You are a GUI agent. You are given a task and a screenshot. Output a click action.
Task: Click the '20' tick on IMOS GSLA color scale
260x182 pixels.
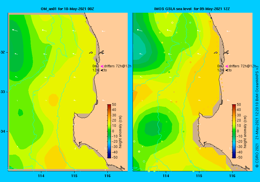point(239,120)
